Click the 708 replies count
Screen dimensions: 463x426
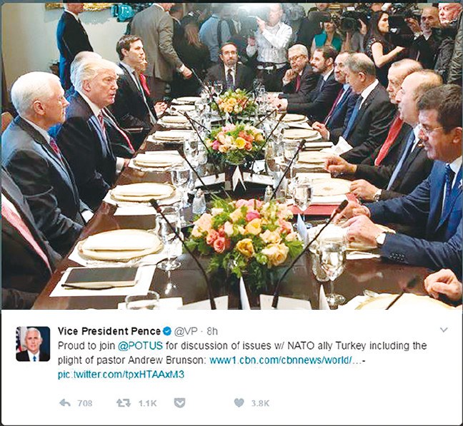pos(85,403)
